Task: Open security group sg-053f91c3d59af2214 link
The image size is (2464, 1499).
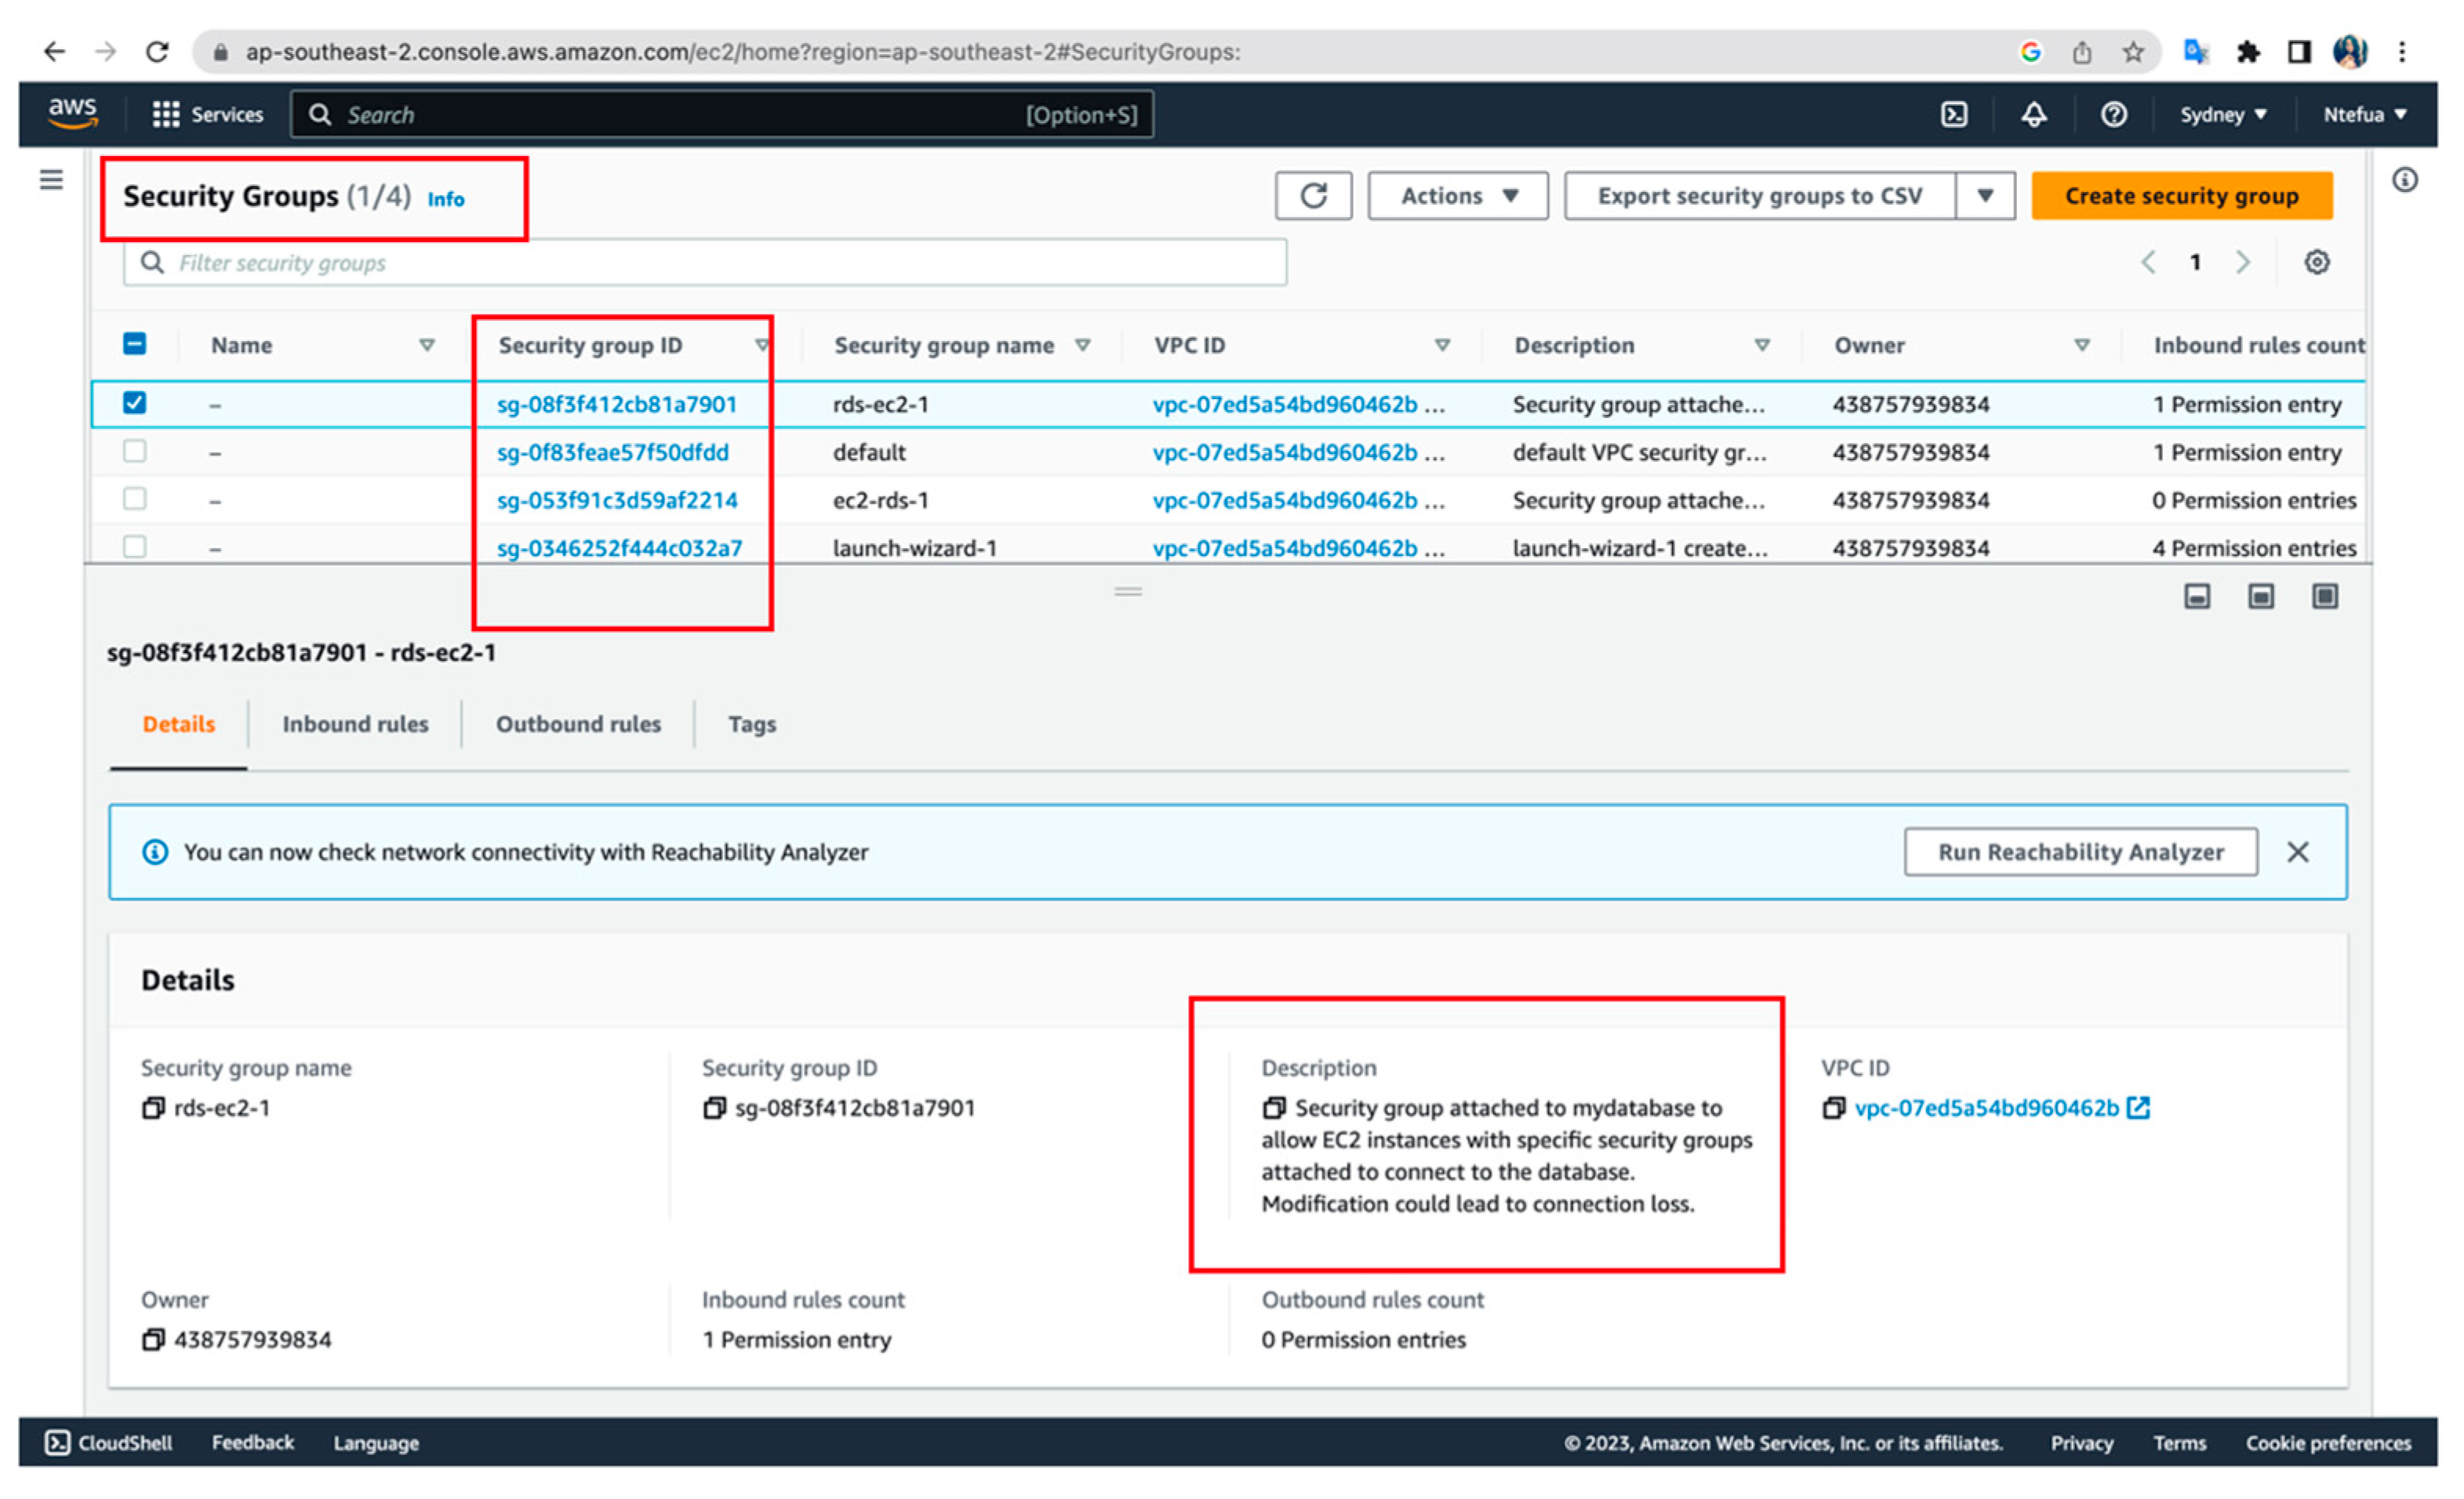Action: point(617,500)
